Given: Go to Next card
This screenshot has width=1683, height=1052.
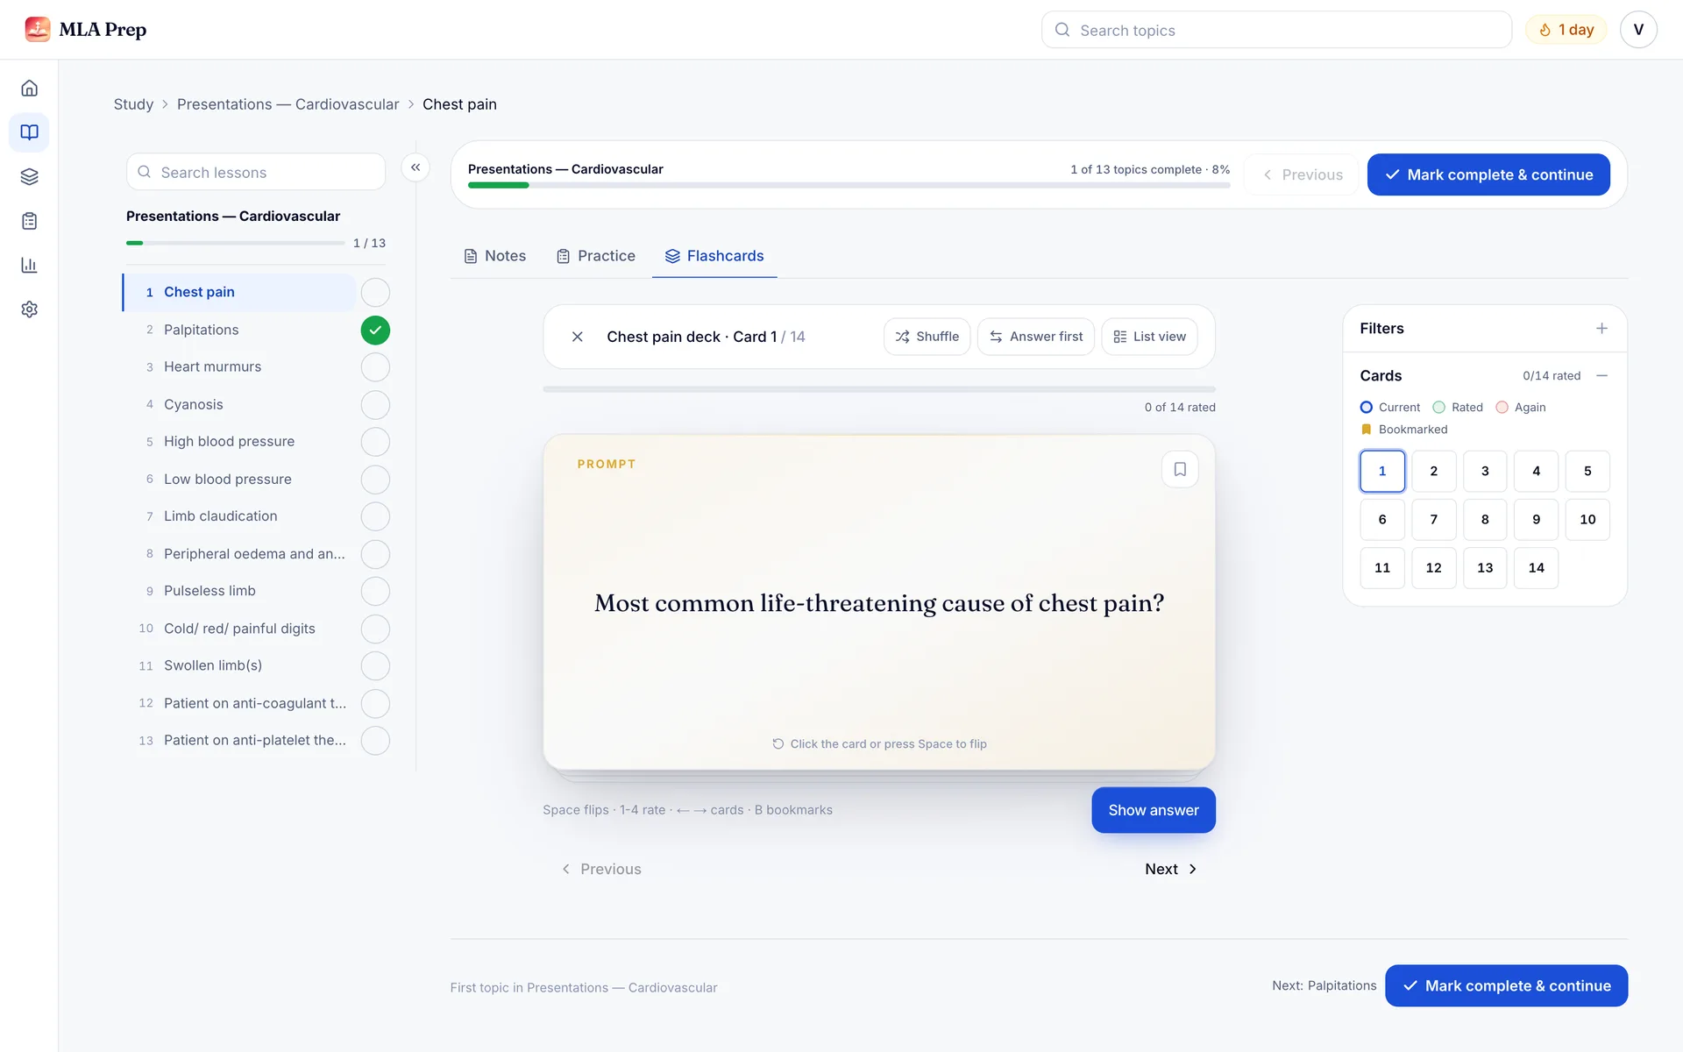Looking at the screenshot, I should tap(1171, 869).
